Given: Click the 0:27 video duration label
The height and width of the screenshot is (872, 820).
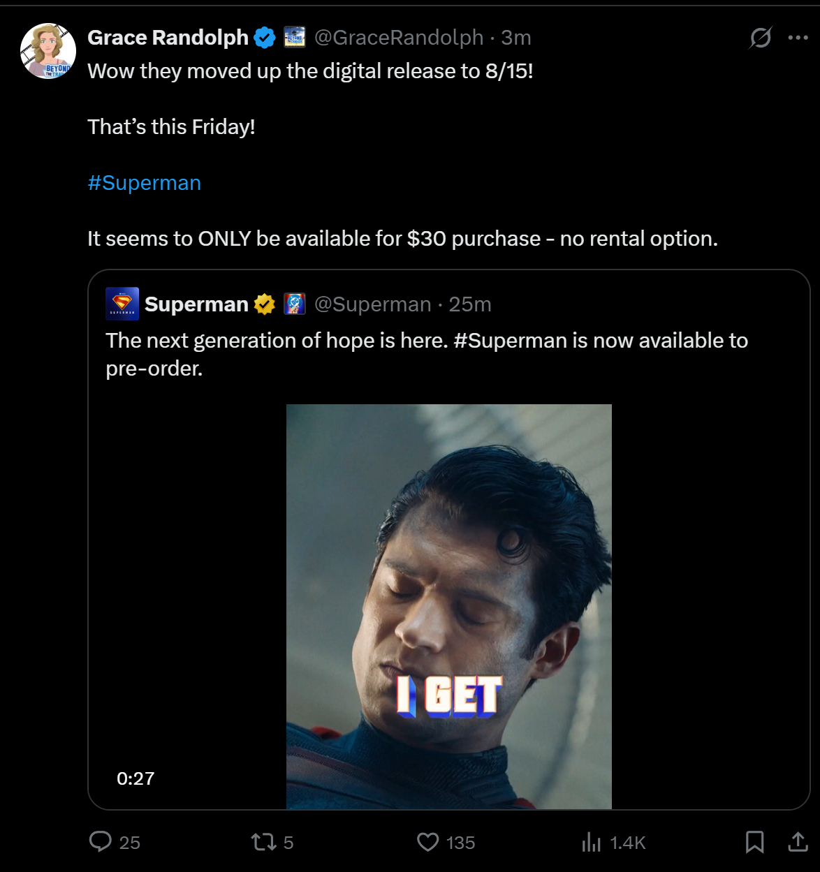Looking at the screenshot, I should coord(136,778).
